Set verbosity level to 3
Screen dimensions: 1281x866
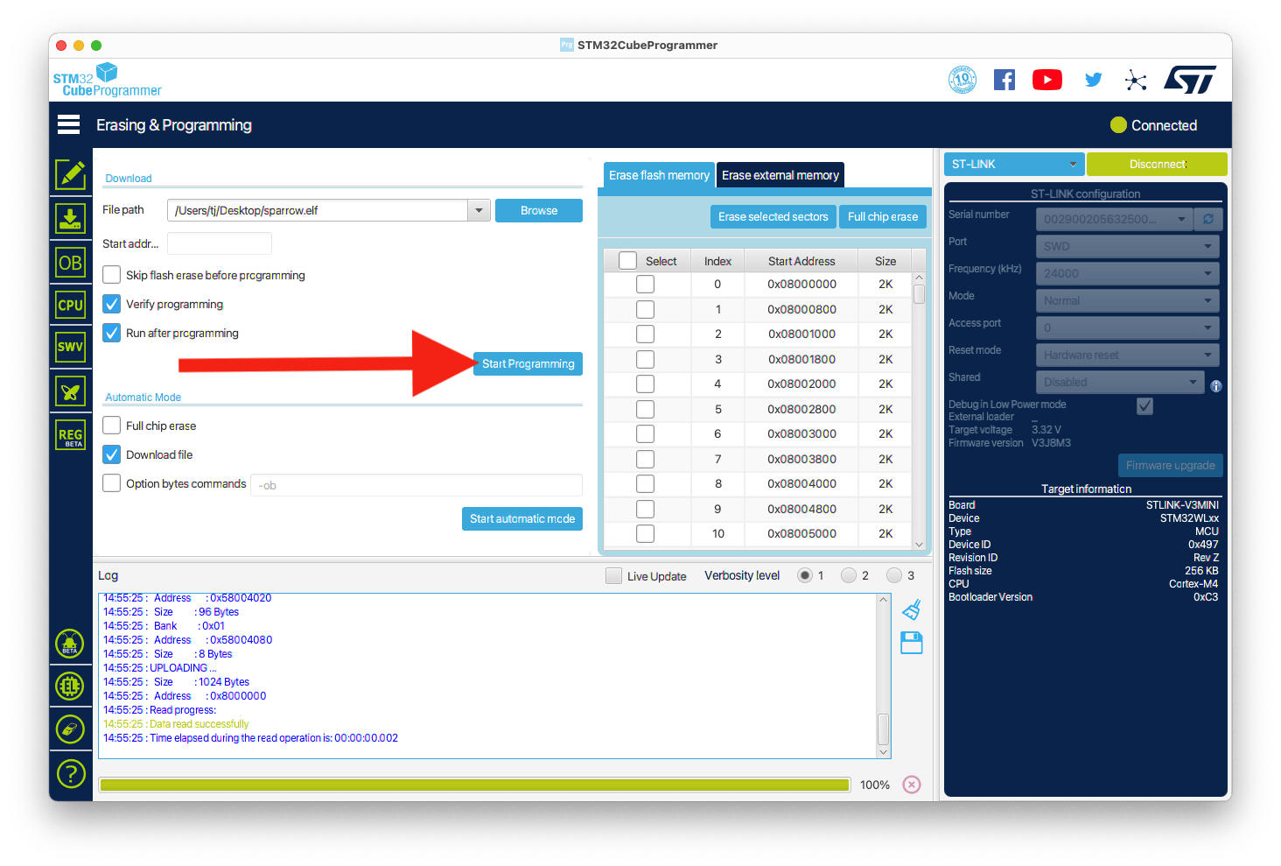pyautogui.click(x=894, y=575)
